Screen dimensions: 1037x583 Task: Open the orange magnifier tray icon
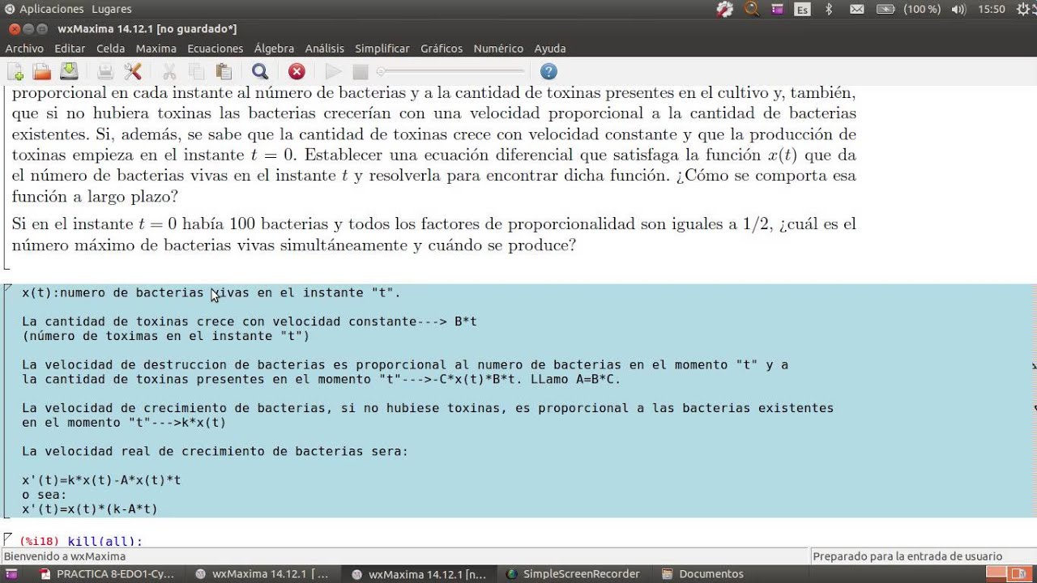(752, 10)
